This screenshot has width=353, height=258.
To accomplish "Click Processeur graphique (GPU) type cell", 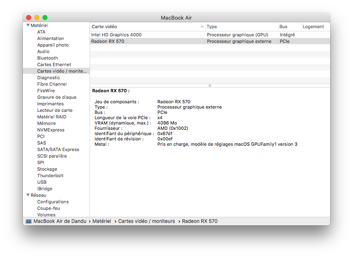I will pos(238,35).
